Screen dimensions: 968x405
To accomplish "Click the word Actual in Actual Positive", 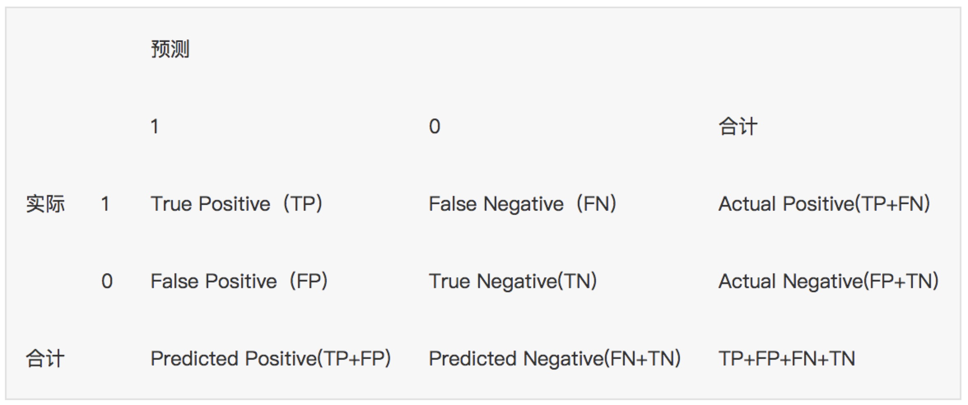I will (747, 204).
